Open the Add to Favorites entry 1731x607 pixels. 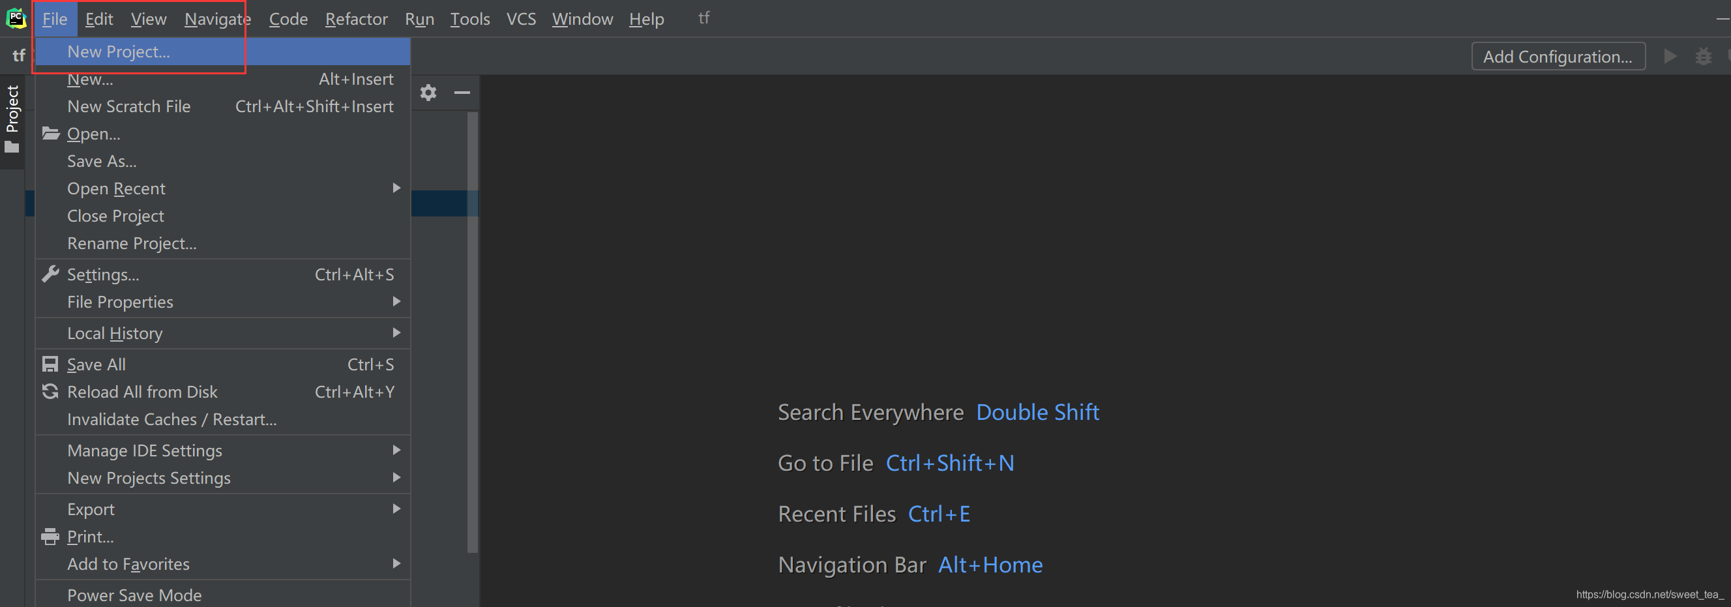222,563
